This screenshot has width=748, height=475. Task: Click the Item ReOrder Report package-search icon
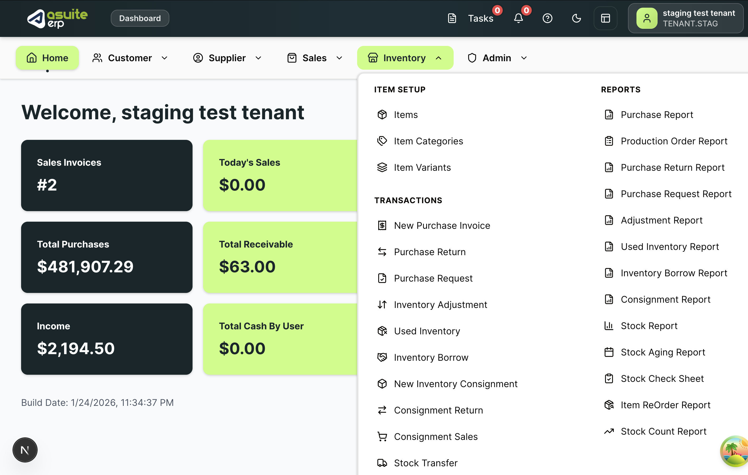pyautogui.click(x=609, y=405)
